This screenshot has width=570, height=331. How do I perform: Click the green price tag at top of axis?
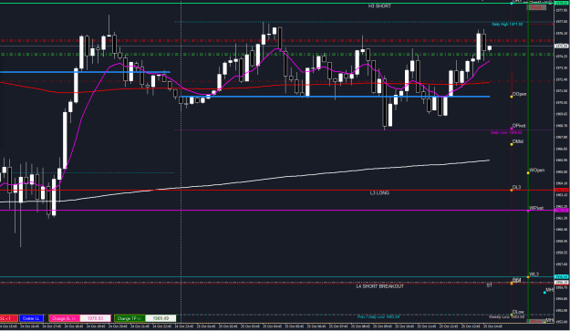pos(562,3)
